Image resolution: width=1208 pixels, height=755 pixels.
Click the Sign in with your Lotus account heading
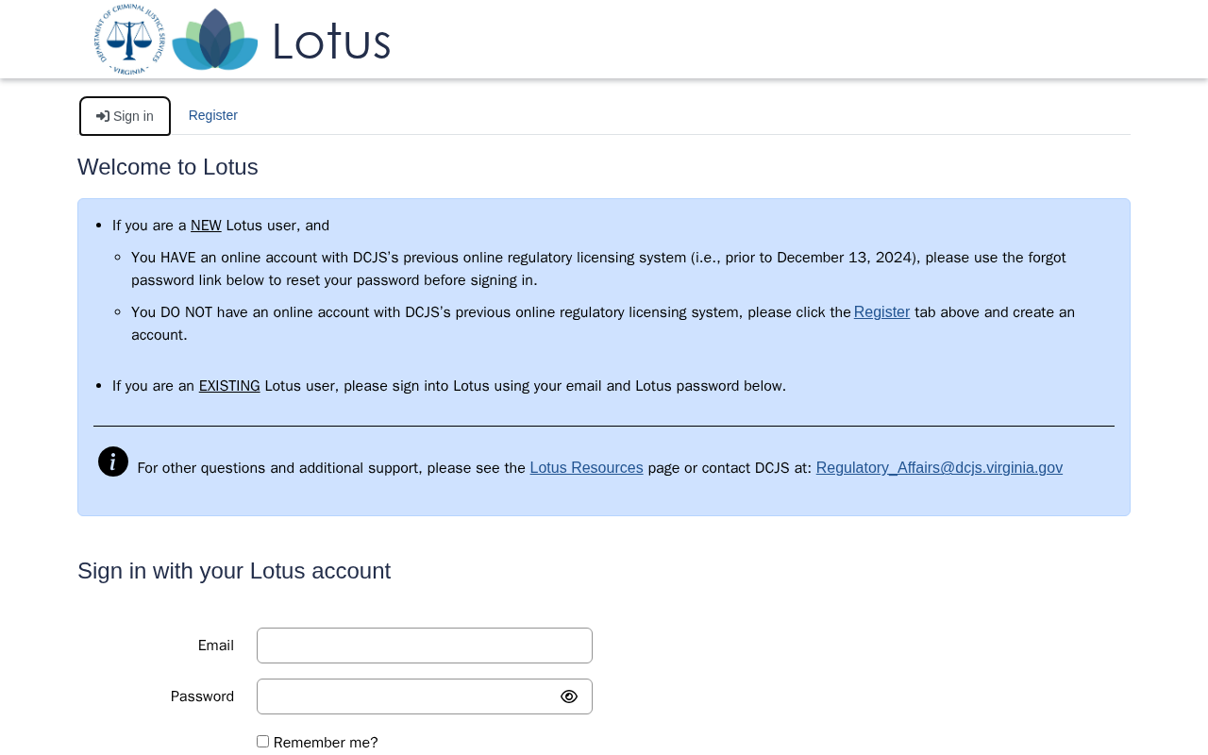234,571
